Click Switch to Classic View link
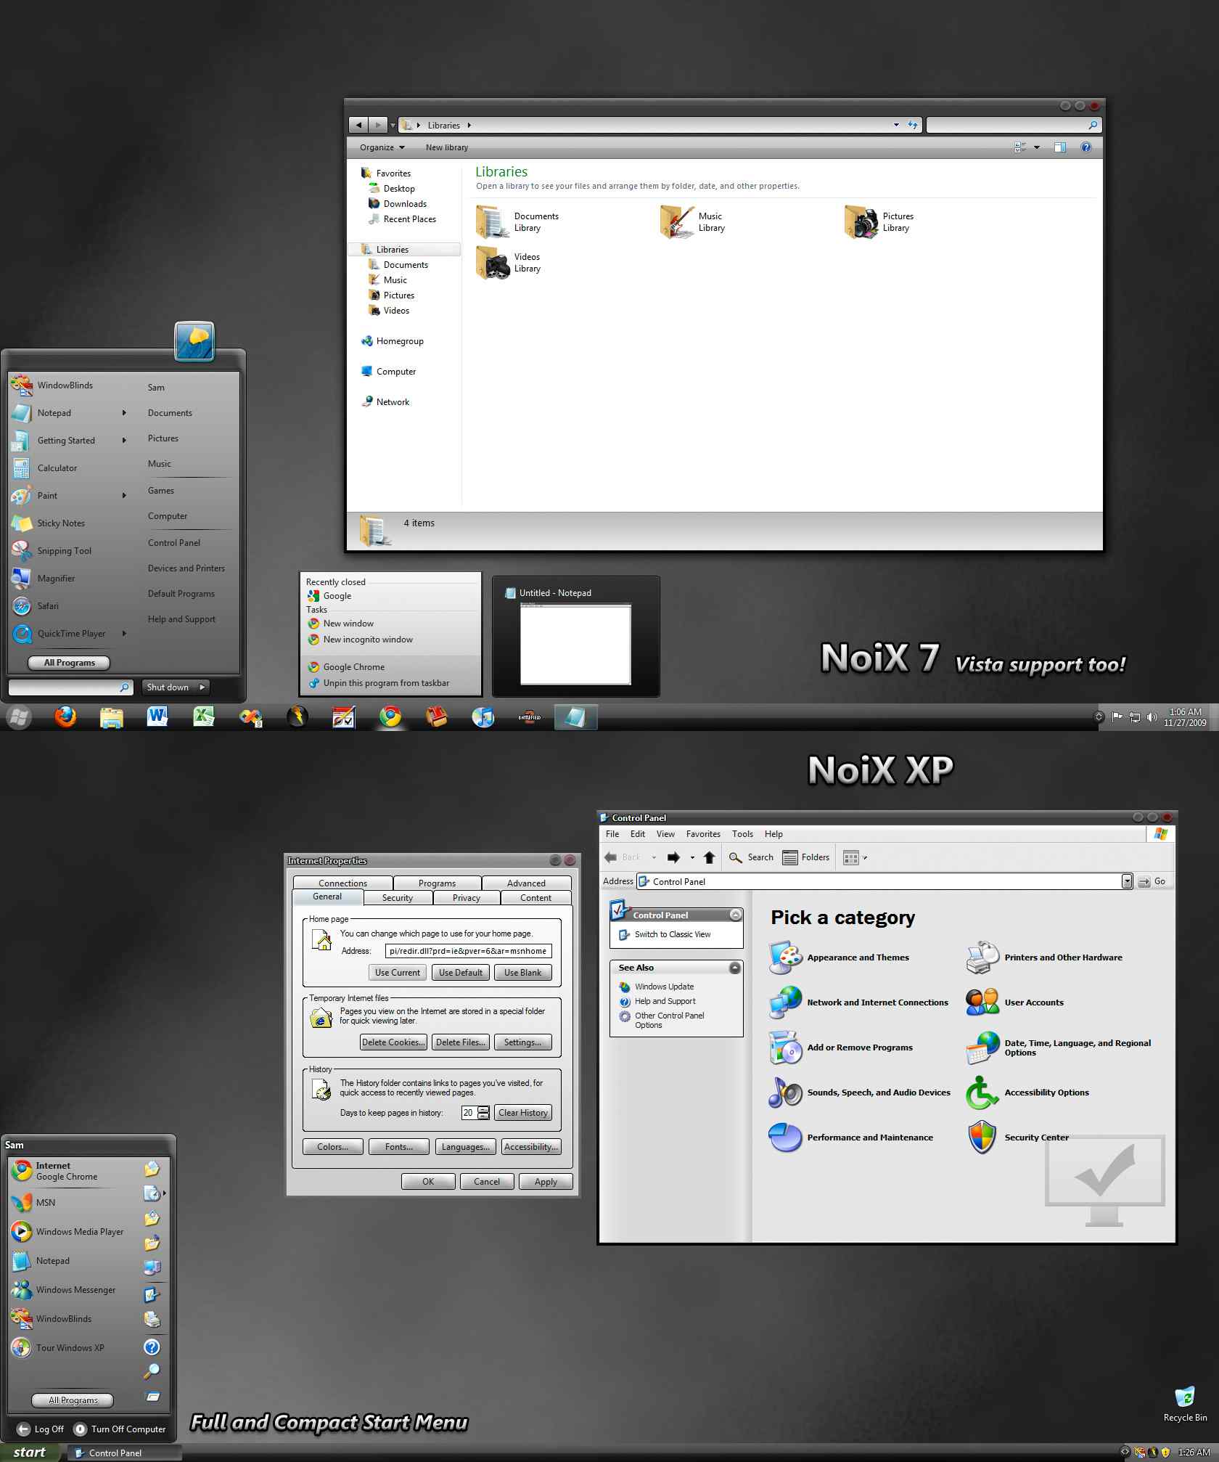The image size is (1219, 1462). pyautogui.click(x=672, y=934)
